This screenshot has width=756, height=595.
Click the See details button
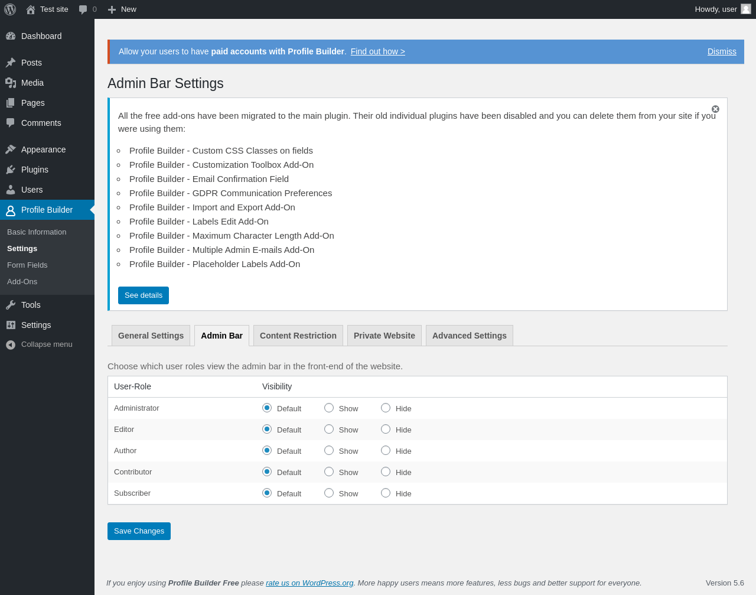pyautogui.click(x=144, y=295)
